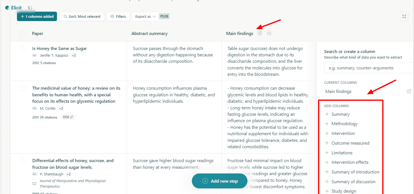This screenshot has height=194, width=414.
Task: Select the 'medicinal value of honey' paper checkbox
Action: point(23,88)
